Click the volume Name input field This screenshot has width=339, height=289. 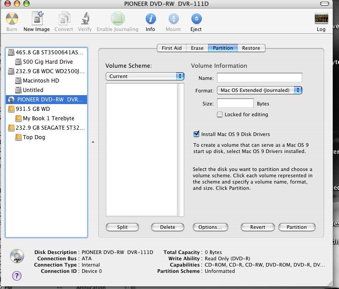260,78
